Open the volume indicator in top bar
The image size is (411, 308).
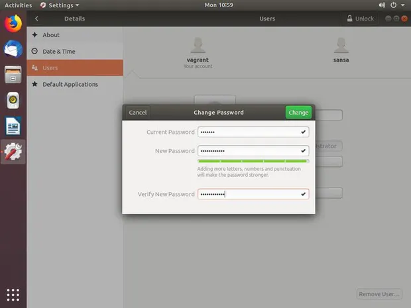pos(382,5)
